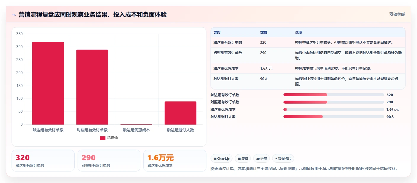Click the 指标值 legend label
Screen dimensions: 417x183
pyautogui.click(x=113, y=138)
